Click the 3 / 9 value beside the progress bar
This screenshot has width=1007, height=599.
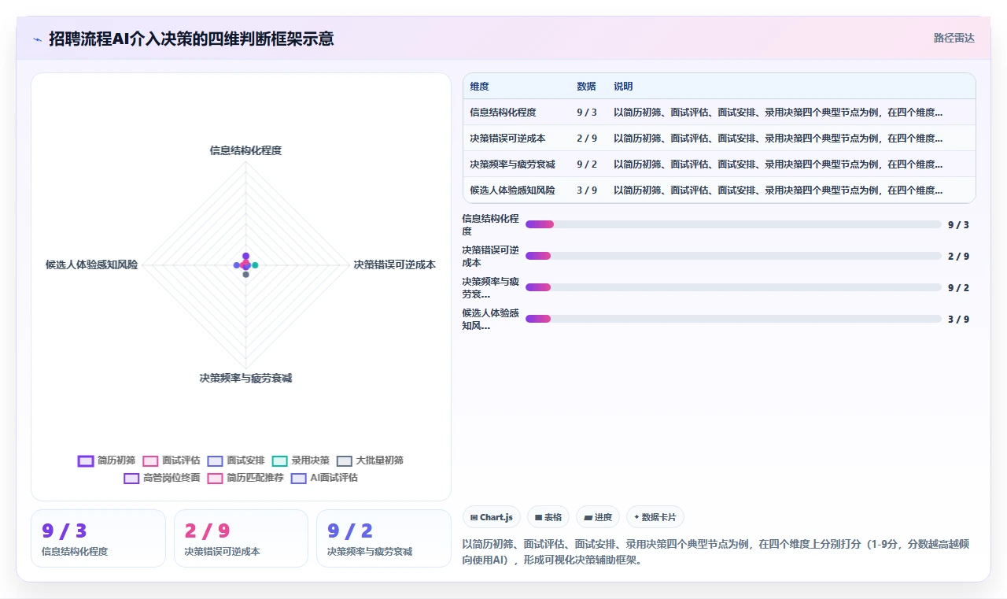tap(958, 319)
